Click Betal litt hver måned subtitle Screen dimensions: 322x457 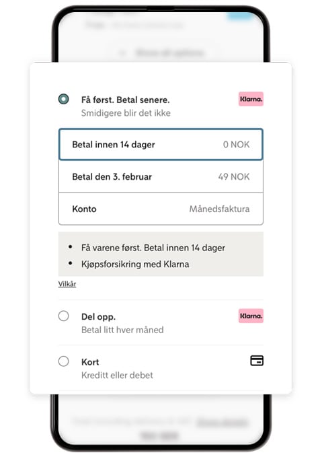[x=122, y=330]
